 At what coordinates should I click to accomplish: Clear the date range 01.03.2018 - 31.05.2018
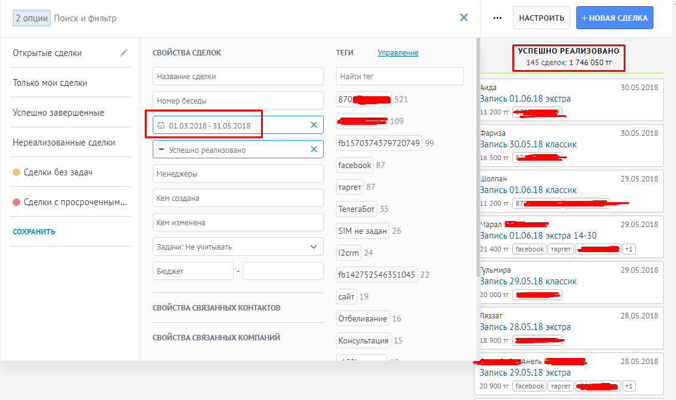314,125
